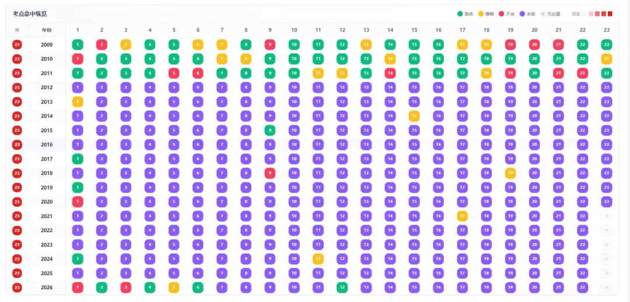Select yellow question 11 in 2024 row
Screen dimensions: 630x302
pos(318,259)
